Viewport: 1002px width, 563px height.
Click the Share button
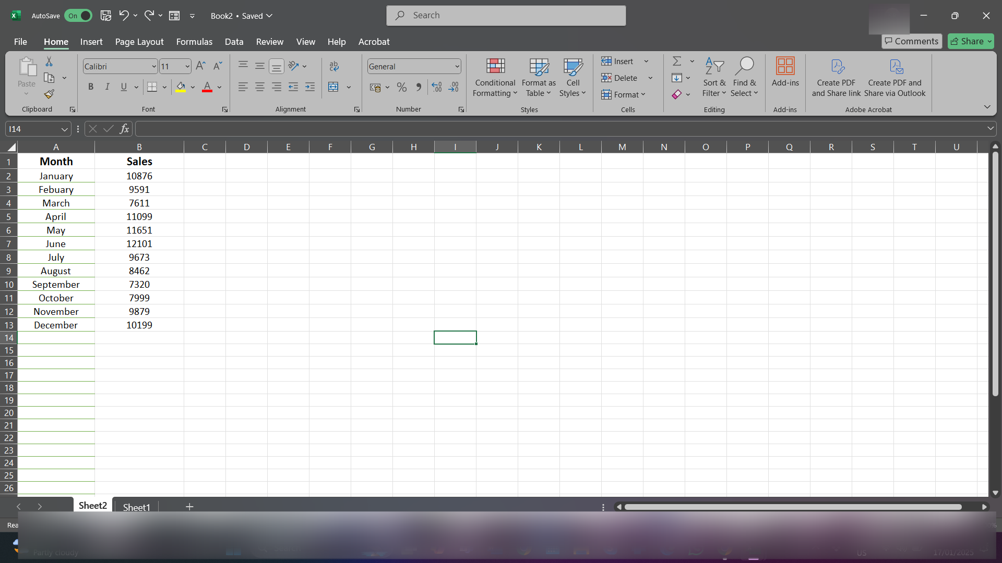click(x=970, y=41)
